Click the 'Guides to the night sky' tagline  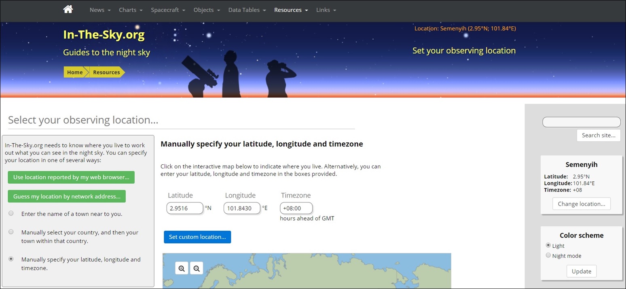(106, 53)
